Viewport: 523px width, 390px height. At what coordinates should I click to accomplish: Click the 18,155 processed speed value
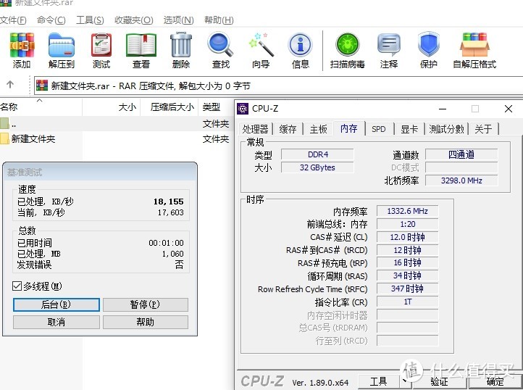tap(169, 202)
